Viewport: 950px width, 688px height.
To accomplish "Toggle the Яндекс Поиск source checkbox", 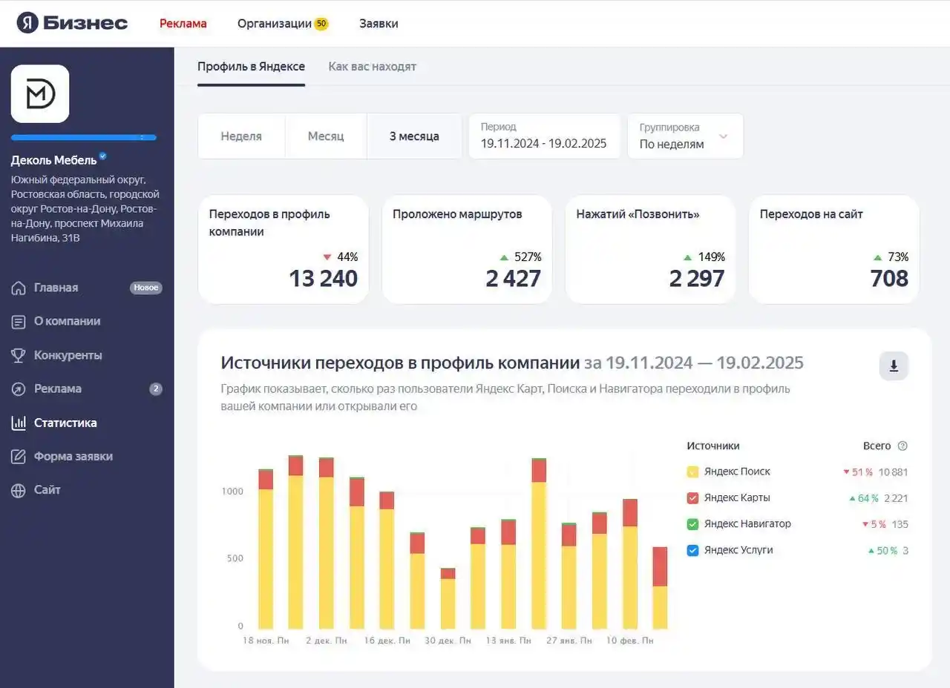I will [692, 472].
